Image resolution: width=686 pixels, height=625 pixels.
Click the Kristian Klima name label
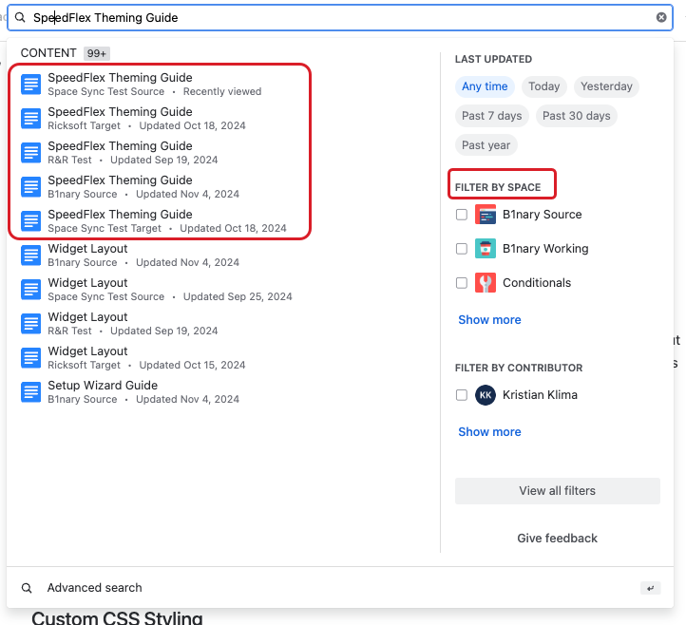click(x=540, y=395)
